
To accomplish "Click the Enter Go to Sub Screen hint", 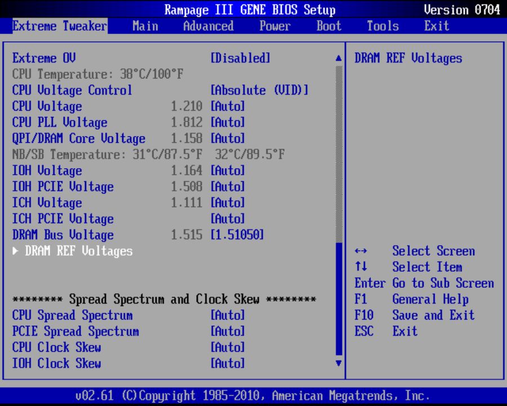I will (424, 283).
